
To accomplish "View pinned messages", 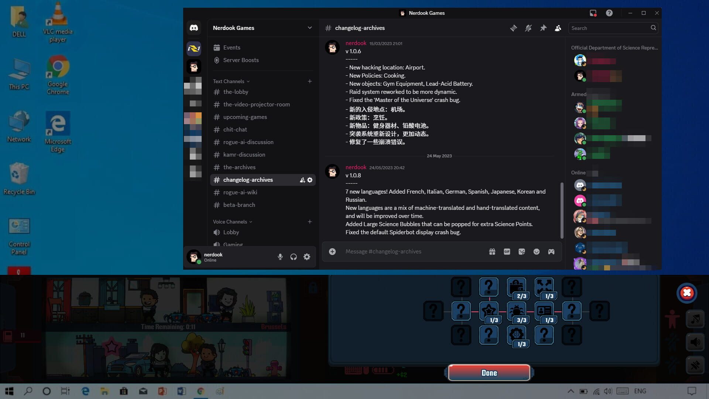I will pyautogui.click(x=543, y=28).
